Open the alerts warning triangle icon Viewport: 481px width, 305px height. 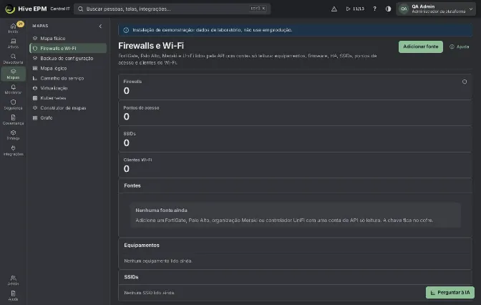pyautogui.click(x=334, y=9)
